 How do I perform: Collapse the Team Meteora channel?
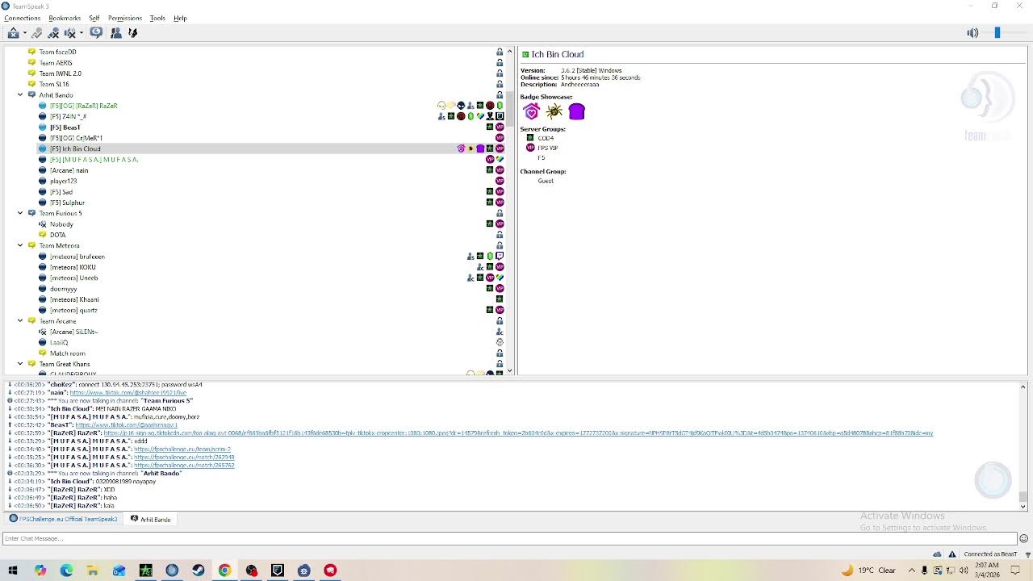(20, 245)
